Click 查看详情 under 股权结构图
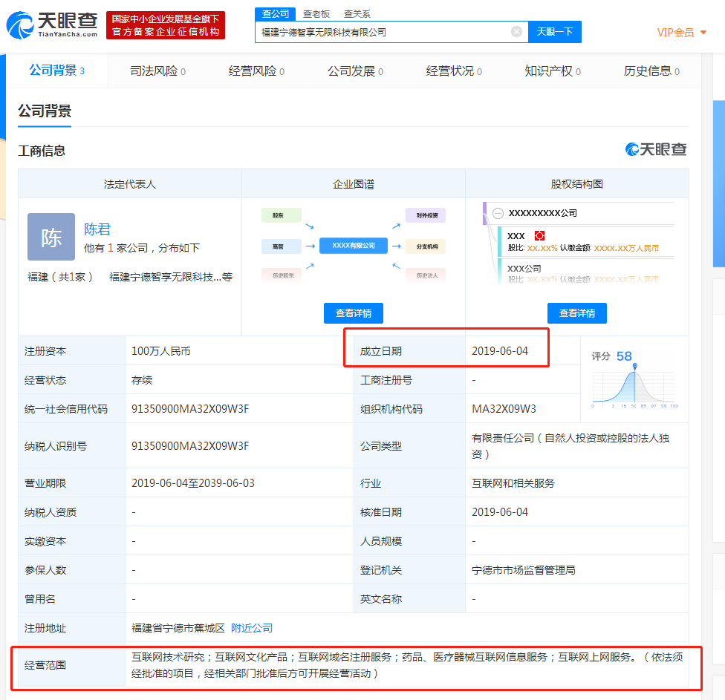 [x=576, y=313]
